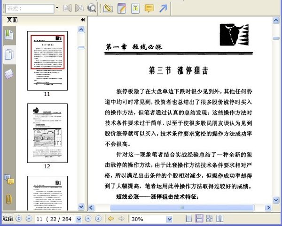Open the 30% zoom level dropdown
Screen dimensions: 282x226
click(x=169, y=219)
